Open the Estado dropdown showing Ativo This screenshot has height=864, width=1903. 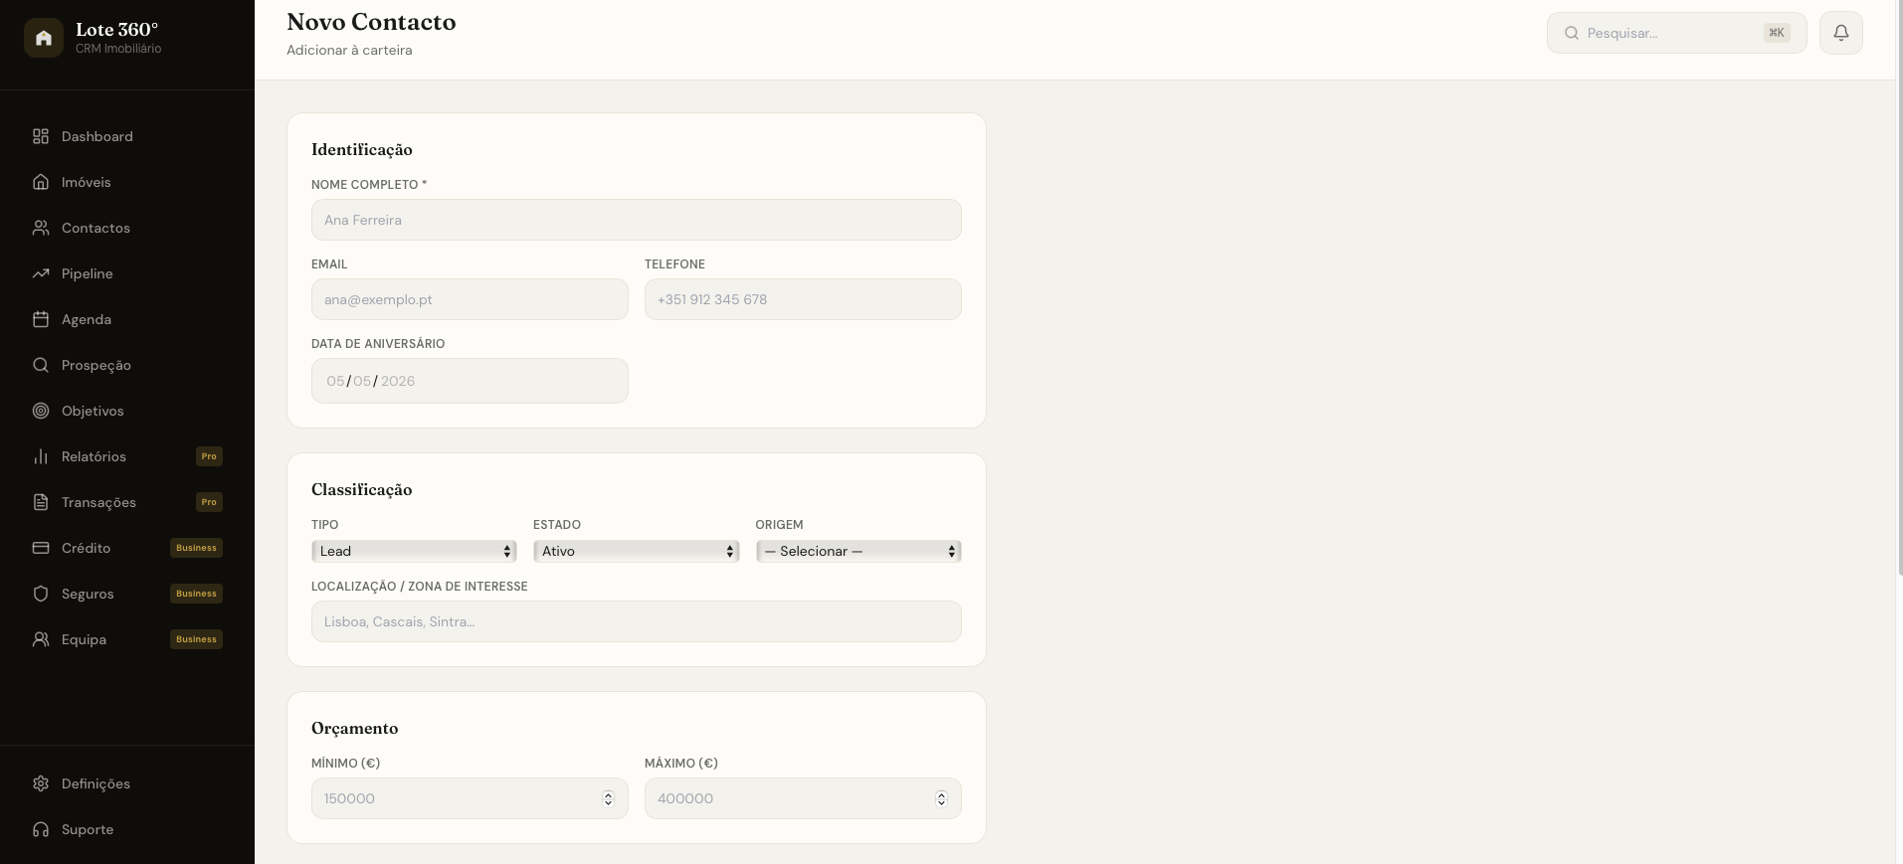click(636, 551)
